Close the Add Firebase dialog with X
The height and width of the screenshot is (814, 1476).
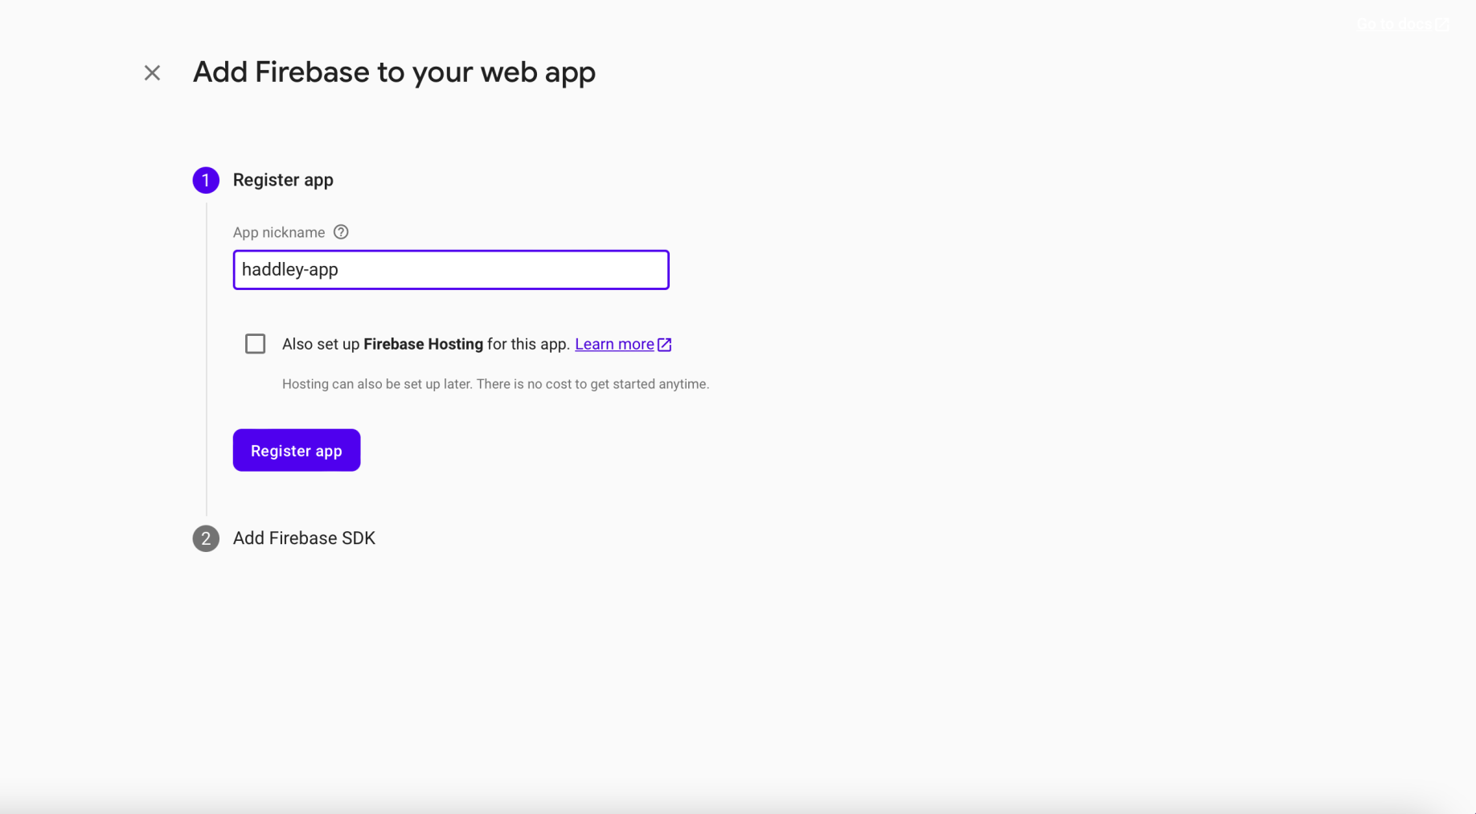click(x=152, y=73)
